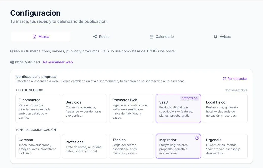Click the TIPO DE NEGOCIO label
Viewport: 263px width, 168px height.
point(29,90)
